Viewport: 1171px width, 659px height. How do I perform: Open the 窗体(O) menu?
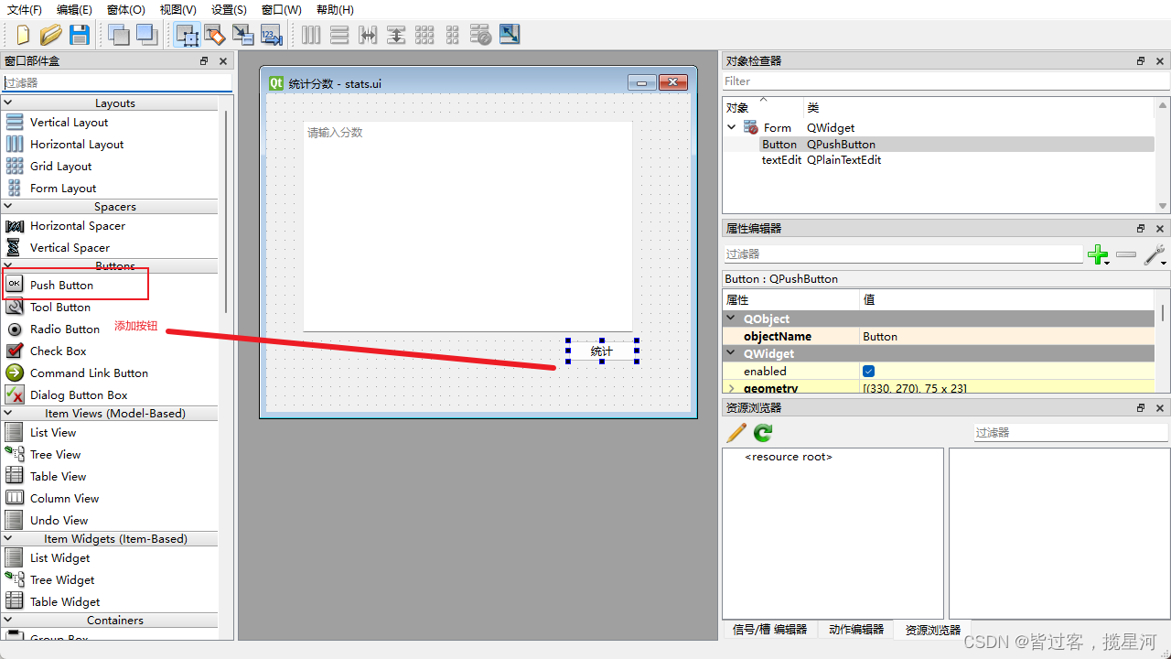[126, 10]
